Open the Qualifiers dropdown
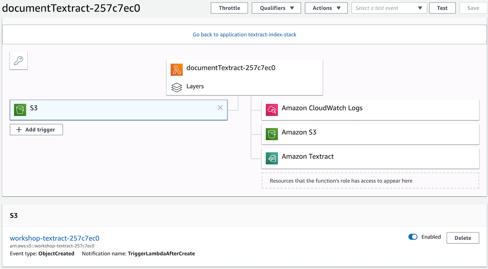Screen dimensions: 488x269 click(x=276, y=8)
